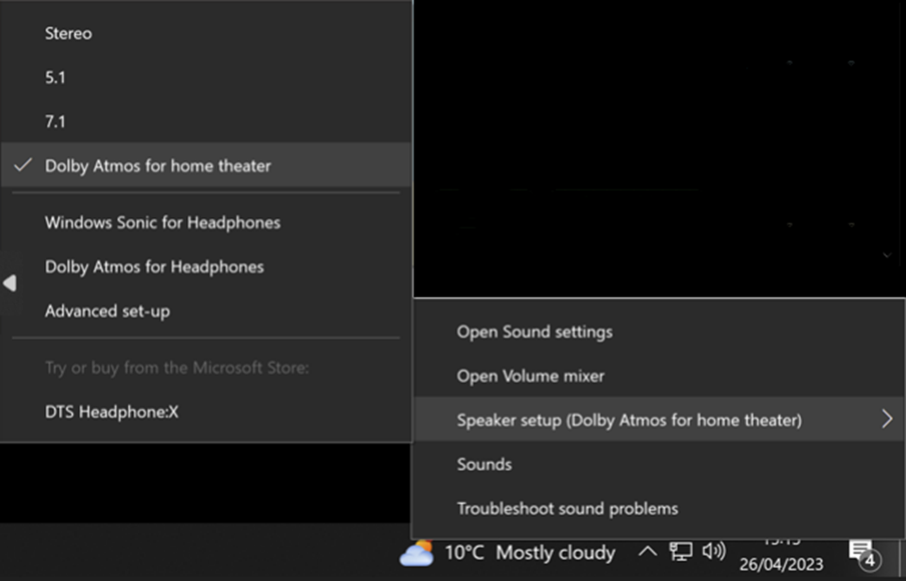Show hidden icons with the tray chevron
This screenshot has width=906, height=581.
(647, 552)
